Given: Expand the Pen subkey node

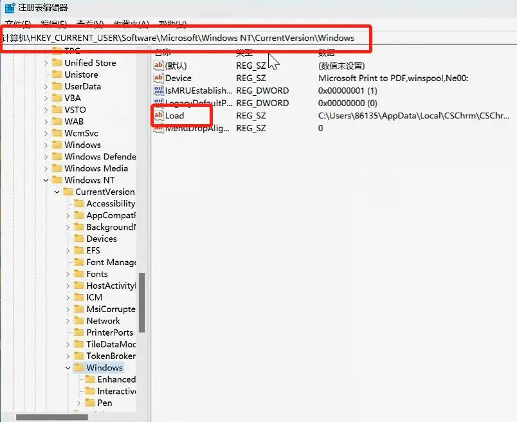Looking at the screenshot, I should click(78, 403).
